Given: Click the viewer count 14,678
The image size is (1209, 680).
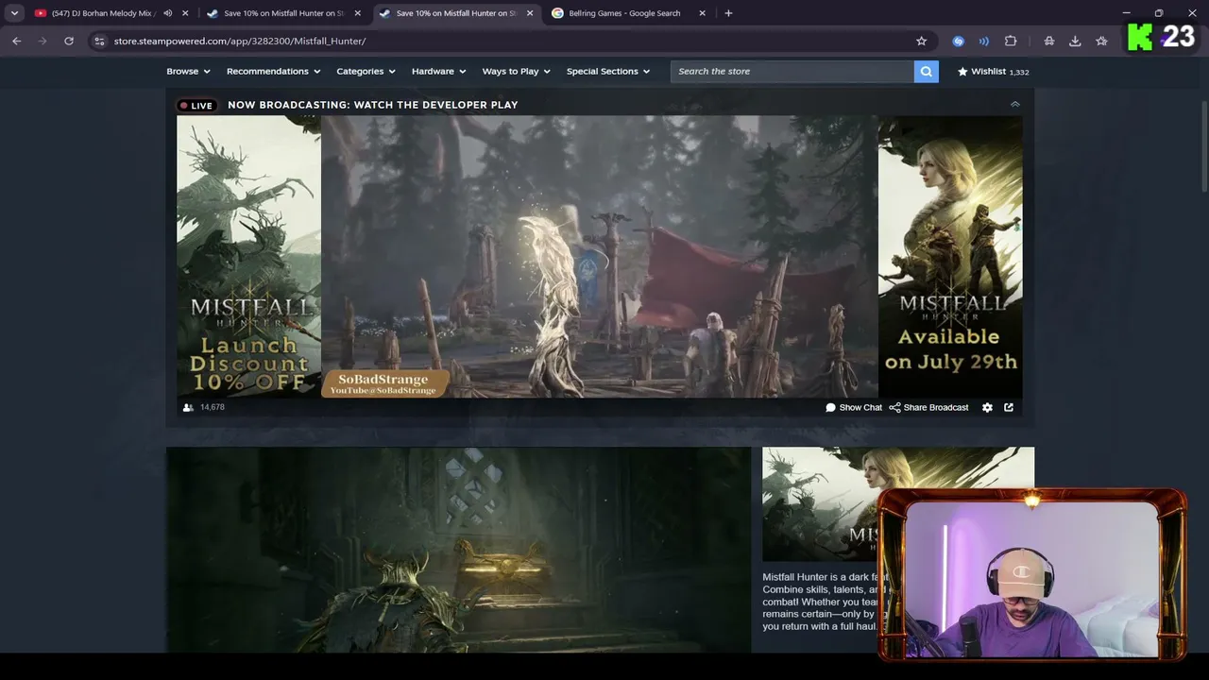Looking at the screenshot, I should [213, 407].
